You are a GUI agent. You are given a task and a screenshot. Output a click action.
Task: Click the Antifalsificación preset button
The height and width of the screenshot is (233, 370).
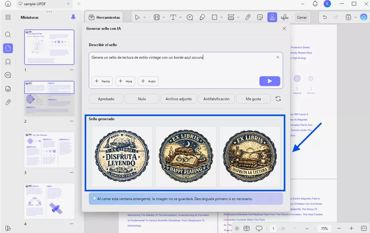(216, 99)
